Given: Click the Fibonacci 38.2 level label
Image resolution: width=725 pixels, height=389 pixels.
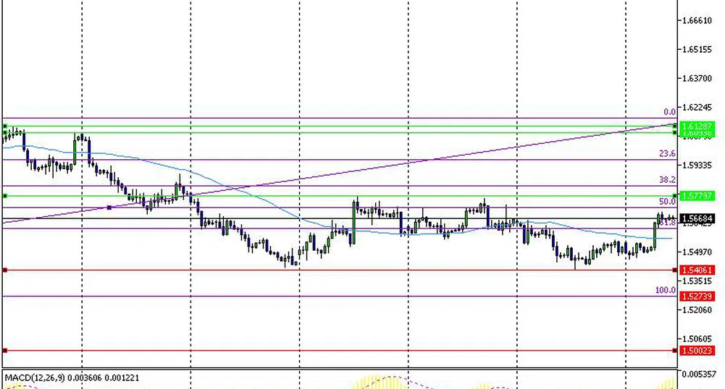Looking at the screenshot, I should click(666, 179).
